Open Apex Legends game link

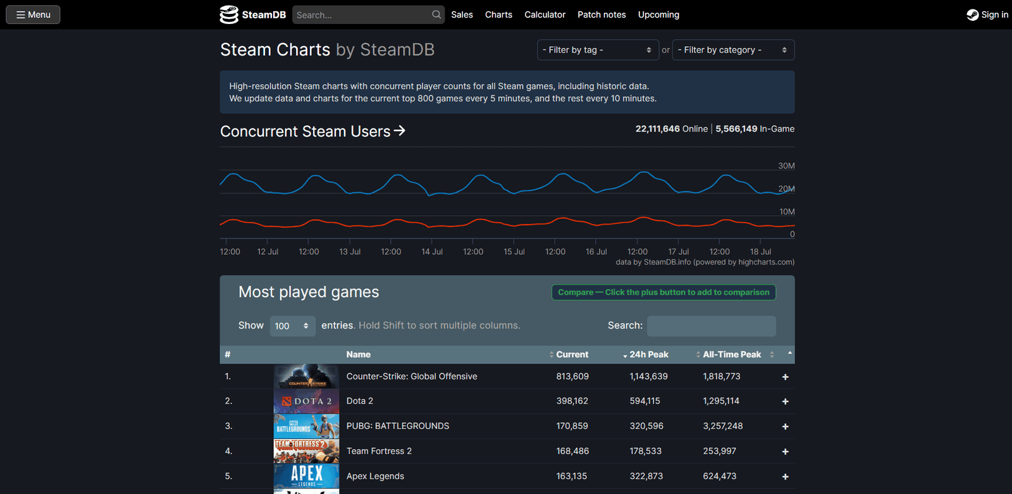tap(375, 476)
